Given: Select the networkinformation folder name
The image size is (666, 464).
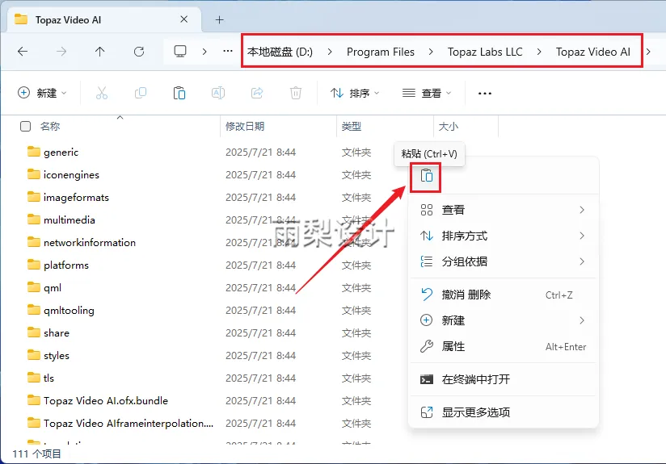Looking at the screenshot, I should tap(90, 242).
